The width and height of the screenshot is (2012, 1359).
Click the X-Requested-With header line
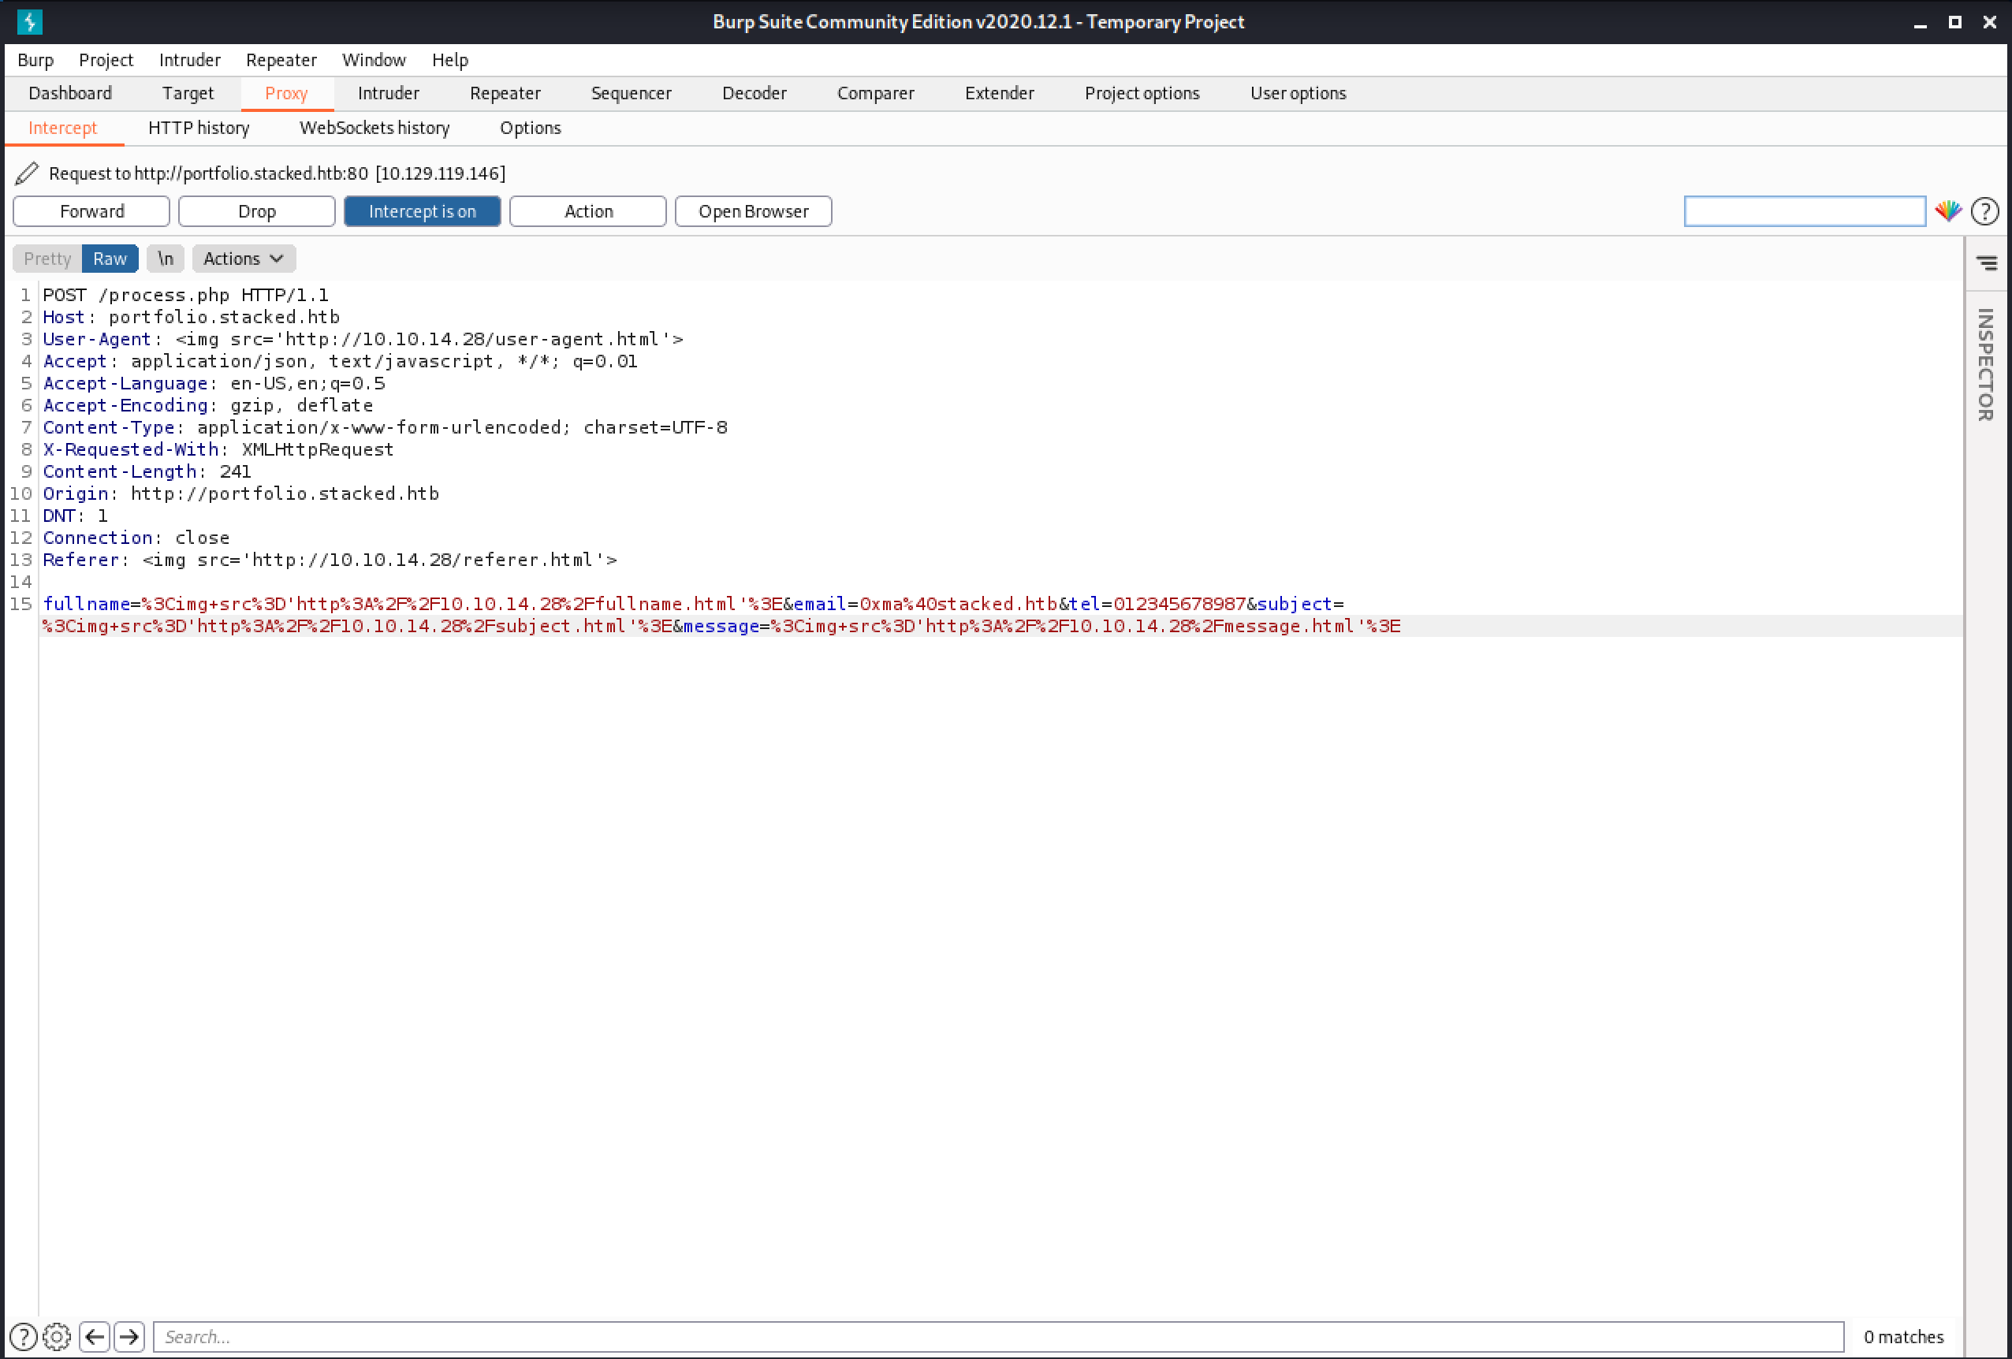tap(218, 449)
